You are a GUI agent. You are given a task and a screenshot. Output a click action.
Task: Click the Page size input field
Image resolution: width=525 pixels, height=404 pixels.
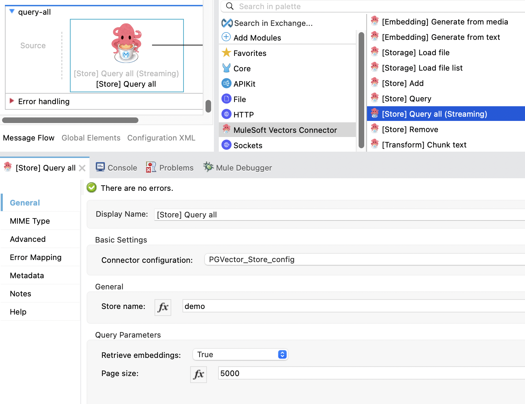(x=372, y=373)
